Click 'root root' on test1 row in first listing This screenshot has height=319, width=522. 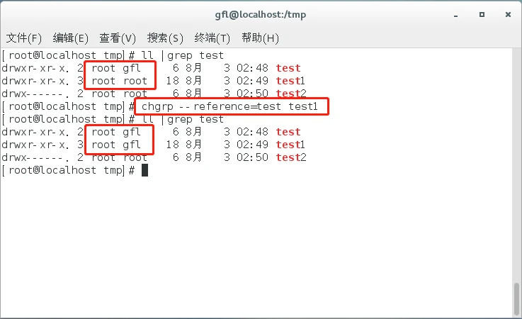click(x=119, y=81)
